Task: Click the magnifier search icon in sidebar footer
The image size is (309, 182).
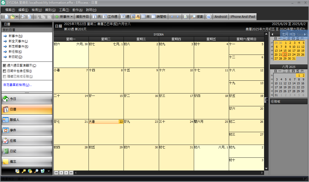Action: pos(36,171)
